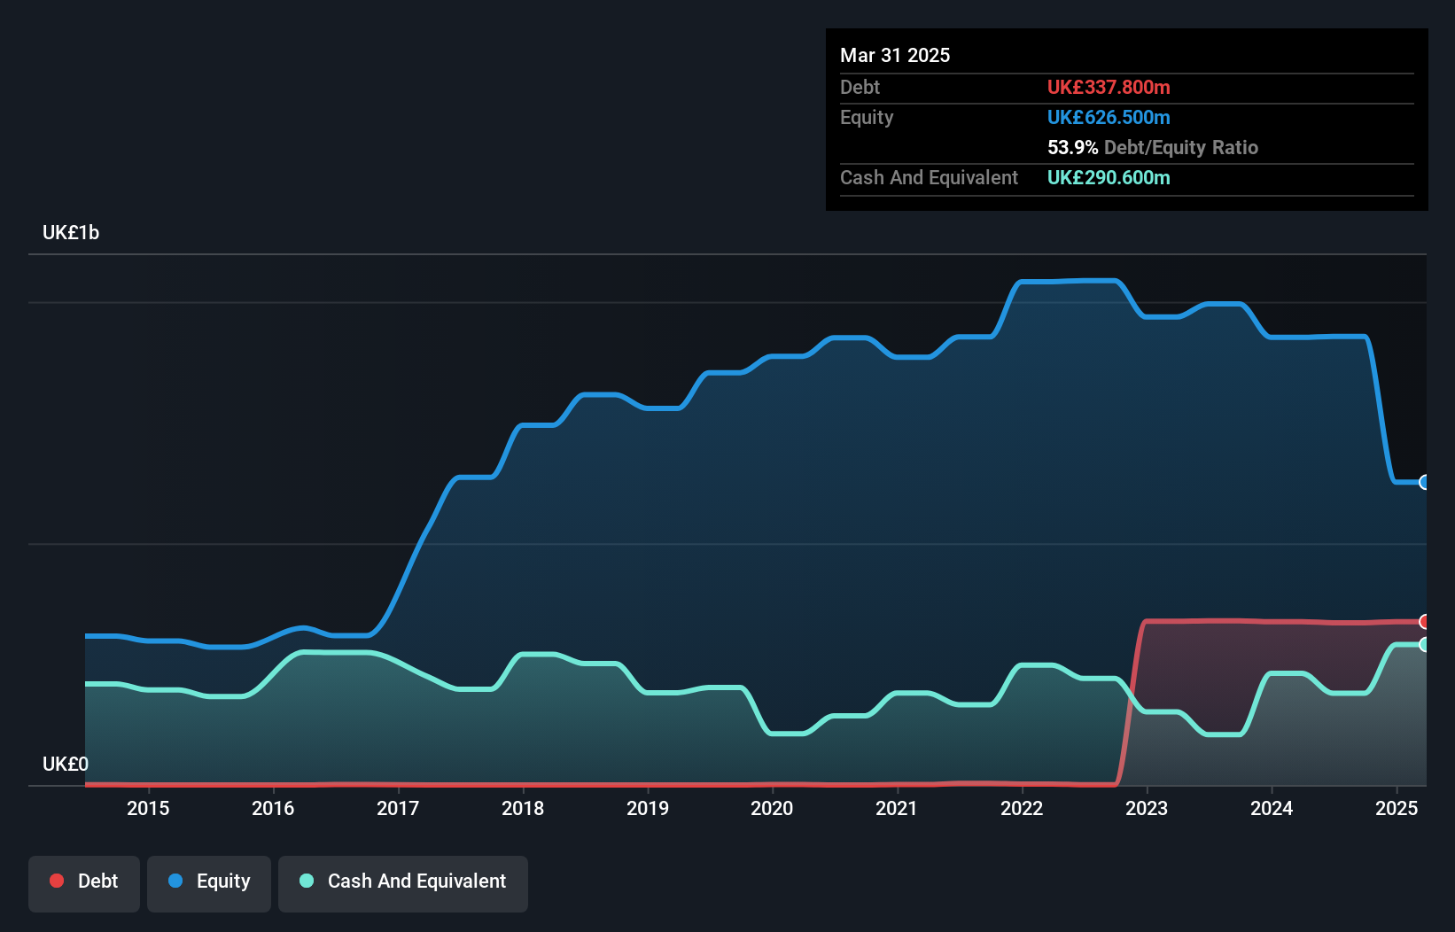Select the 2023 x-axis label
This screenshot has width=1455, height=932.
[1147, 808]
